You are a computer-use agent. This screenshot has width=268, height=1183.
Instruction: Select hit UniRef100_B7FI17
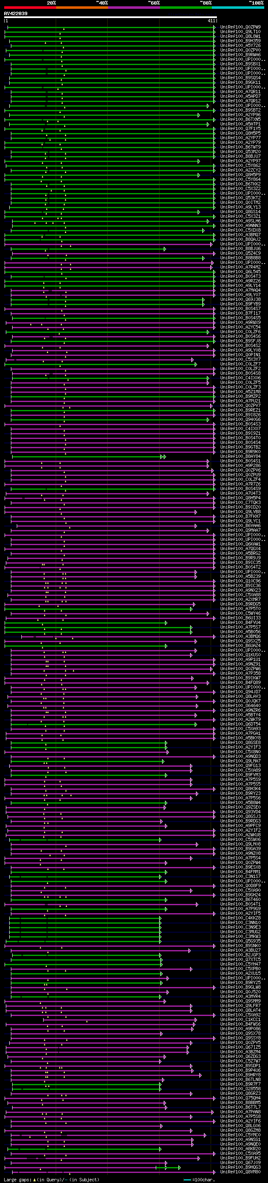[x=240, y=313]
